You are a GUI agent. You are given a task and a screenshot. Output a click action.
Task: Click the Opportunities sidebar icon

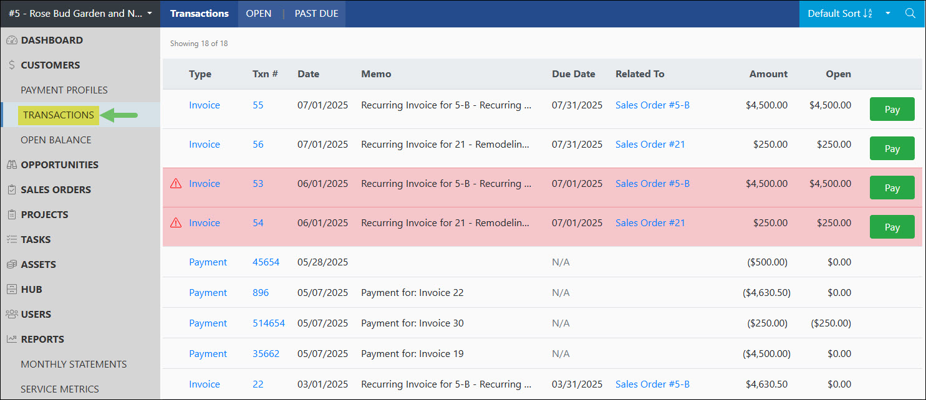tap(12, 164)
